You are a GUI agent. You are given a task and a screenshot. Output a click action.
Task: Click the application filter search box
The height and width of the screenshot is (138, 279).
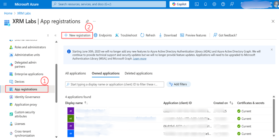pos(115,84)
